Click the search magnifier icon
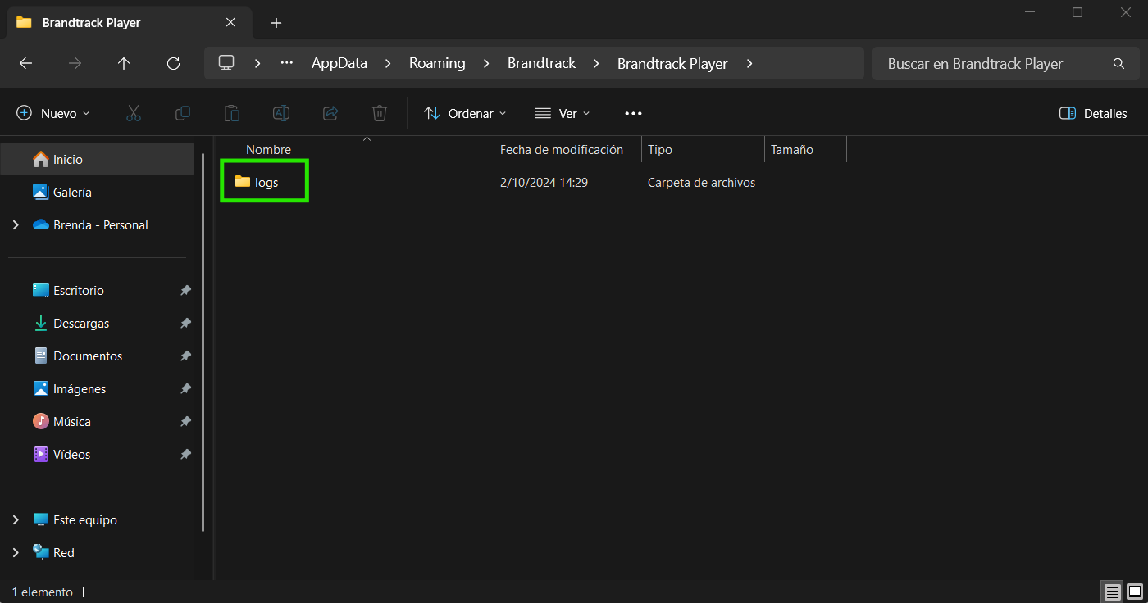1148x603 pixels. (1118, 63)
